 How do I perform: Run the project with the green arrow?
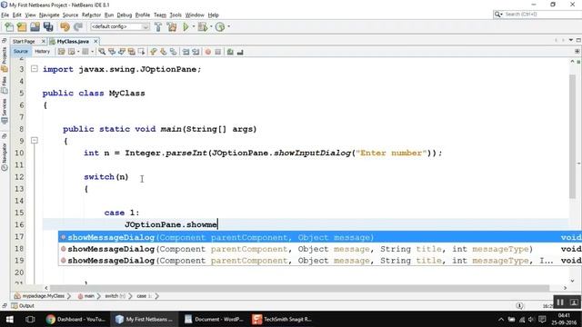point(186,26)
